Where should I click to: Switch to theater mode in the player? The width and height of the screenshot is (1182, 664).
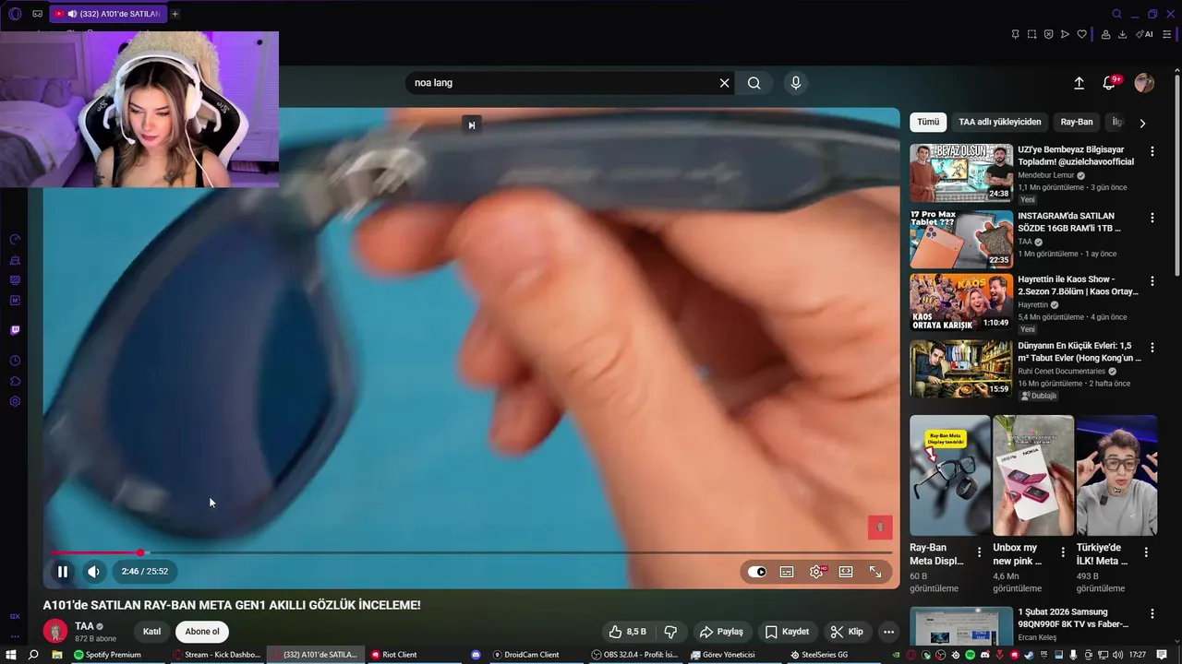click(846, 572)
